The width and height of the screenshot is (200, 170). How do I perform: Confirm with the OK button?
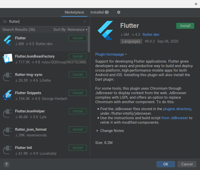pos(166,164)
